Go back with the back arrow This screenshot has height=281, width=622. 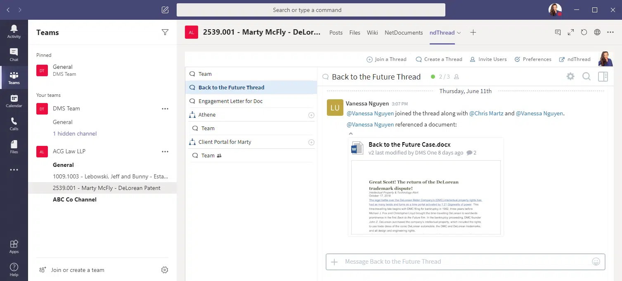8,10
